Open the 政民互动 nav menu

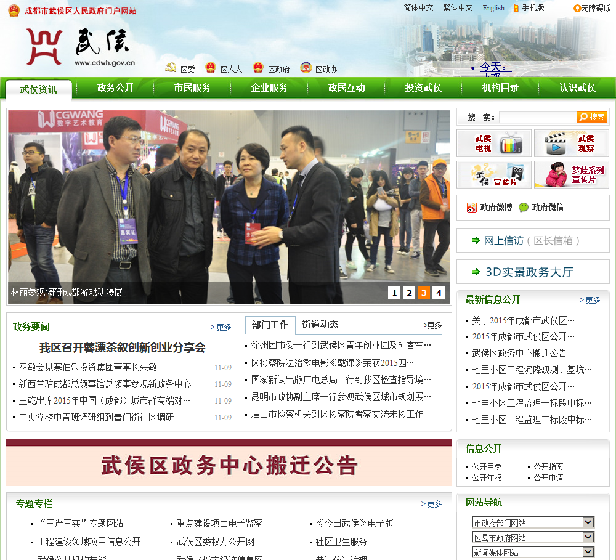pos(346,87)
